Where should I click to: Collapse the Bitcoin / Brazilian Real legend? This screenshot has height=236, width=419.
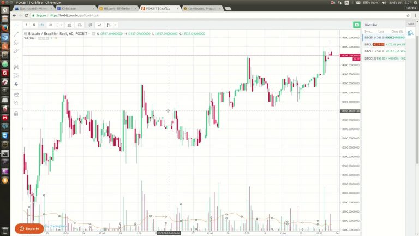[x=26, y=34]
